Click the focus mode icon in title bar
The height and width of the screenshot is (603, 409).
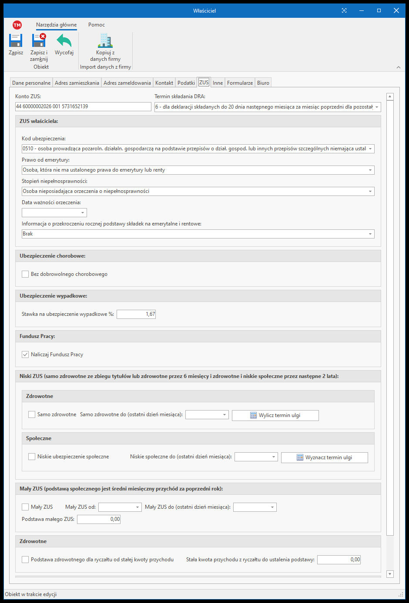[344, 10]
